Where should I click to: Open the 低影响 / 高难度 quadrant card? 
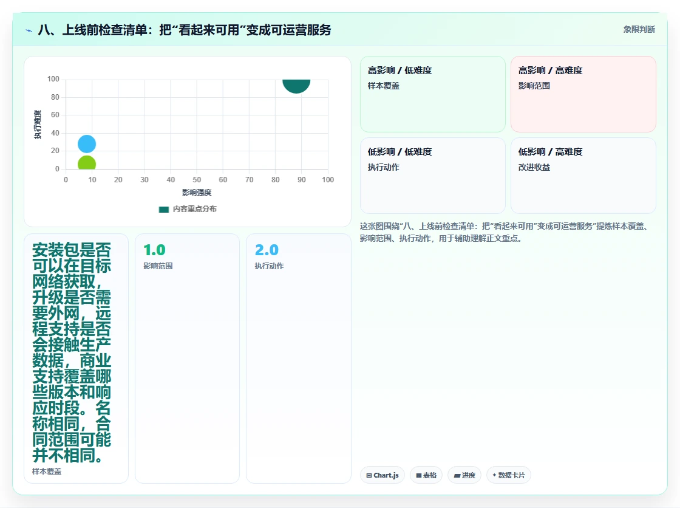pos(583,176)
